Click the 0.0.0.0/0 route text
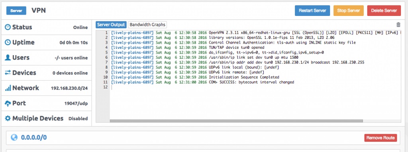Viewport: 408px width, 152px height. [34, 137]
